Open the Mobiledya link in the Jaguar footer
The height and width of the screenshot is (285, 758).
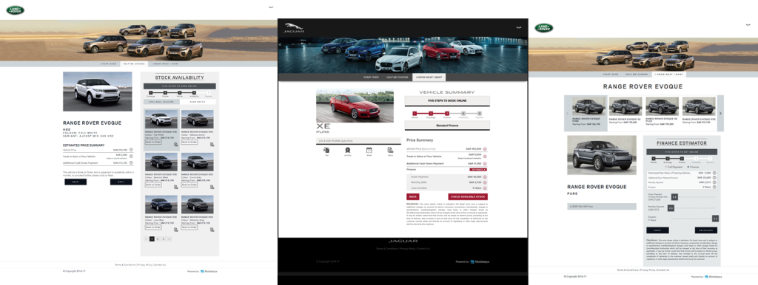coord(479,262)
